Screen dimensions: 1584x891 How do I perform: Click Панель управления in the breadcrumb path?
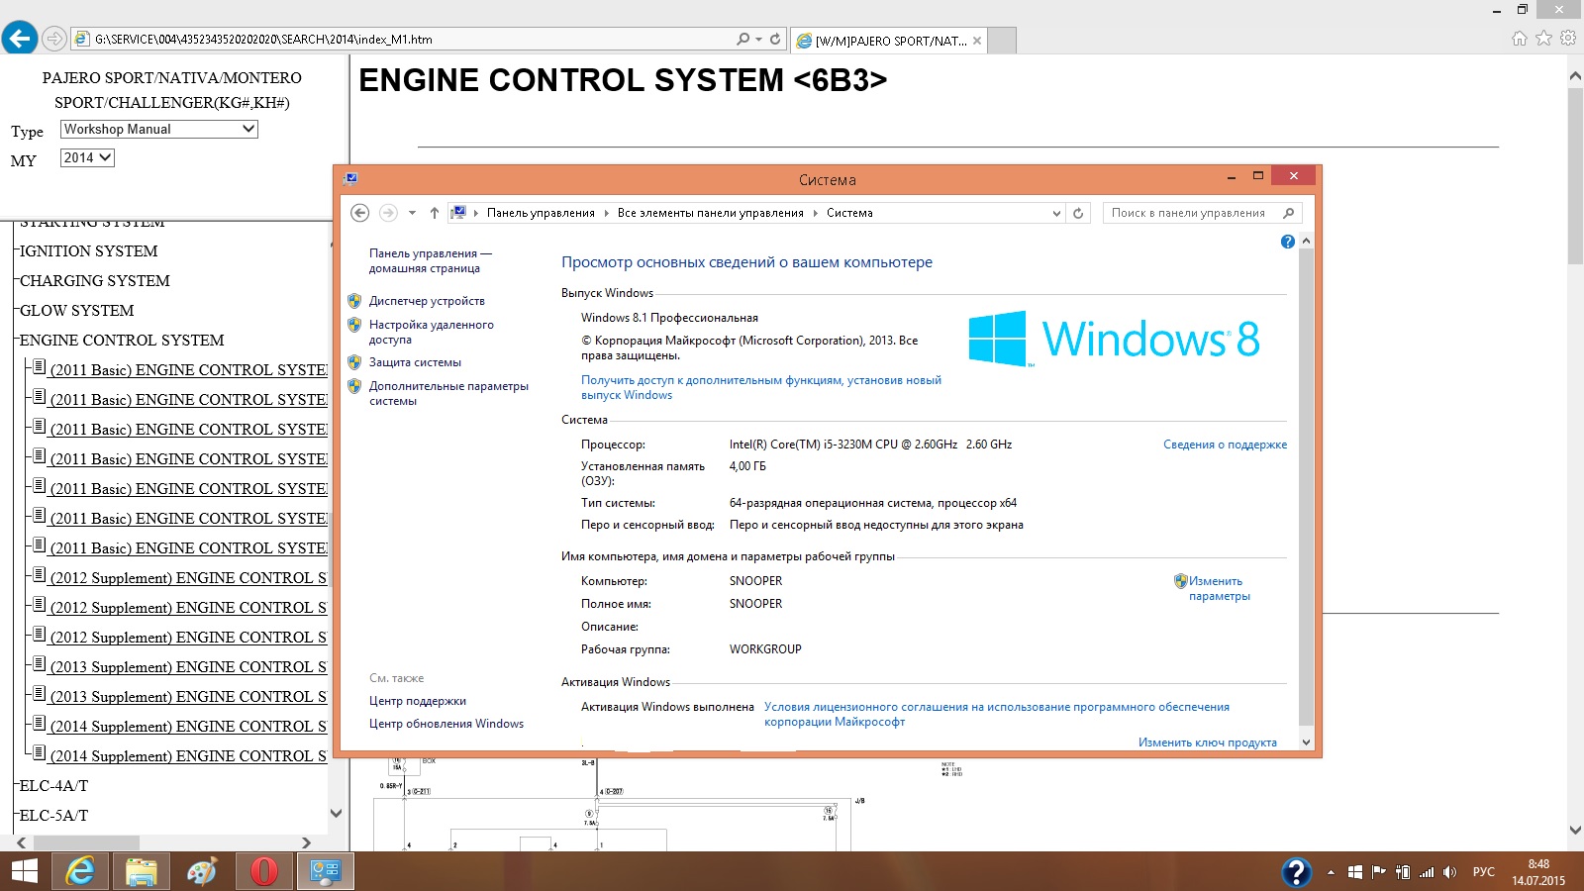(x=541, y=213)
